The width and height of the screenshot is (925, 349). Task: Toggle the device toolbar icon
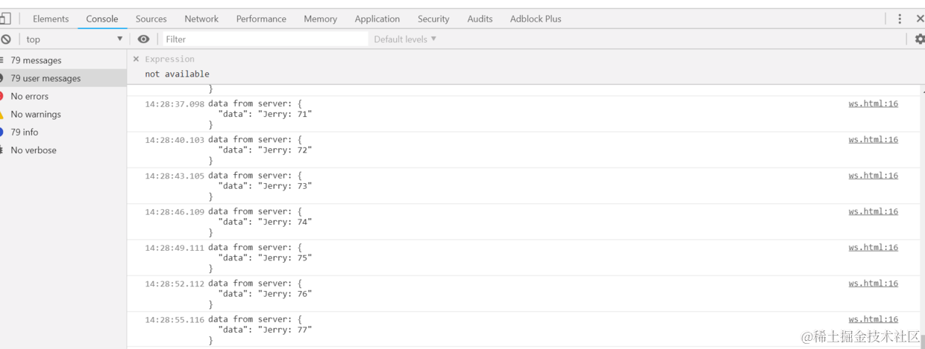(5, 19)
